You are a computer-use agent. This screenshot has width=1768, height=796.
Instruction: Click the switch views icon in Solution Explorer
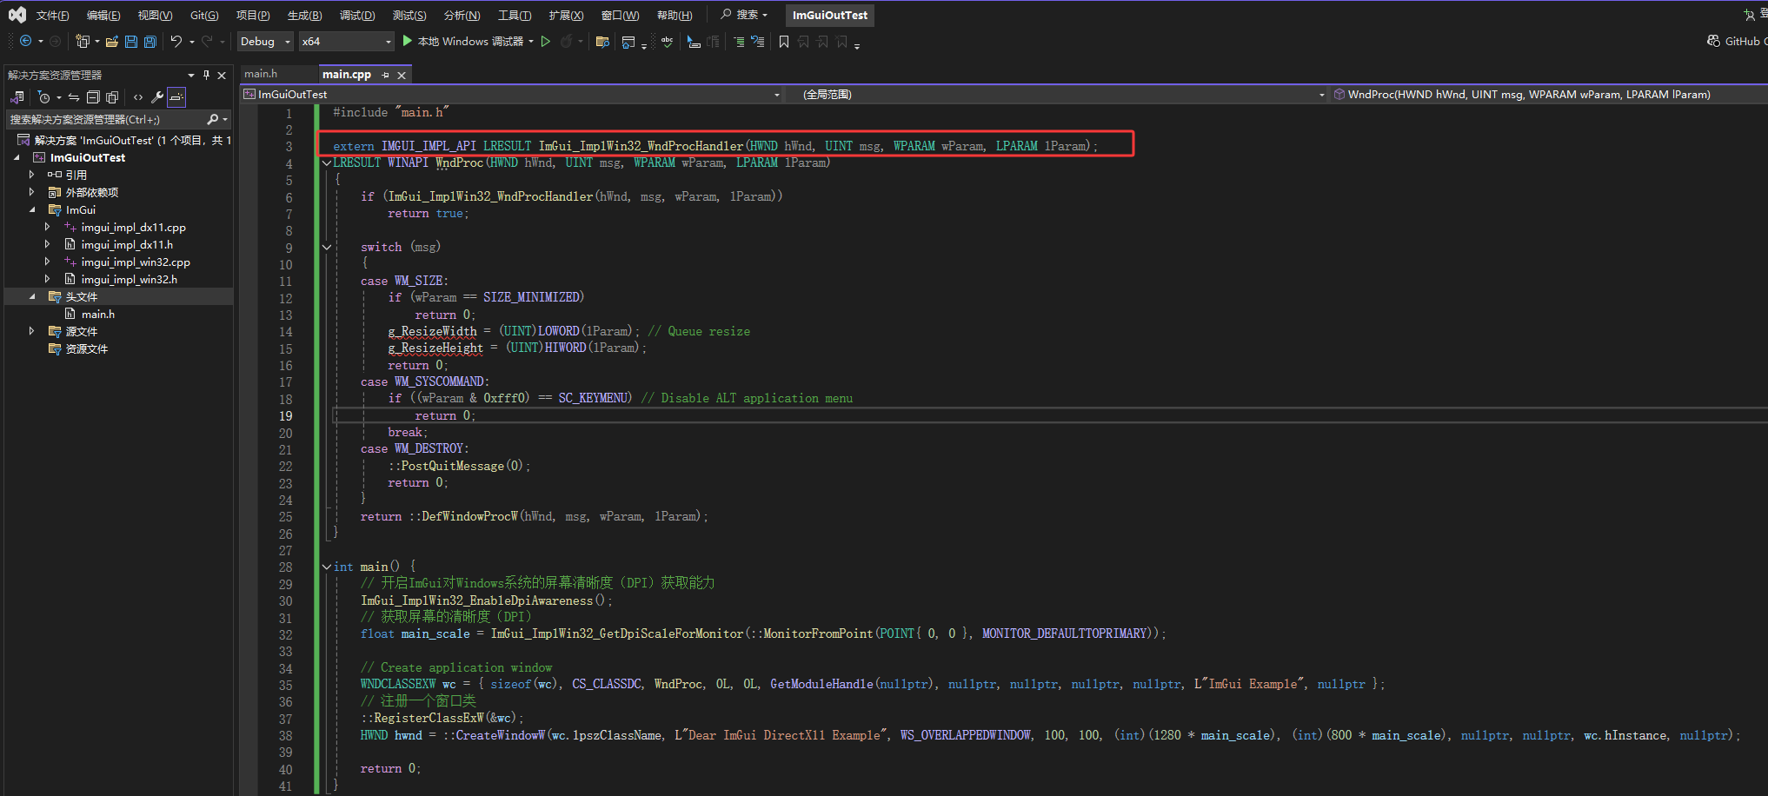coord(17,97)
